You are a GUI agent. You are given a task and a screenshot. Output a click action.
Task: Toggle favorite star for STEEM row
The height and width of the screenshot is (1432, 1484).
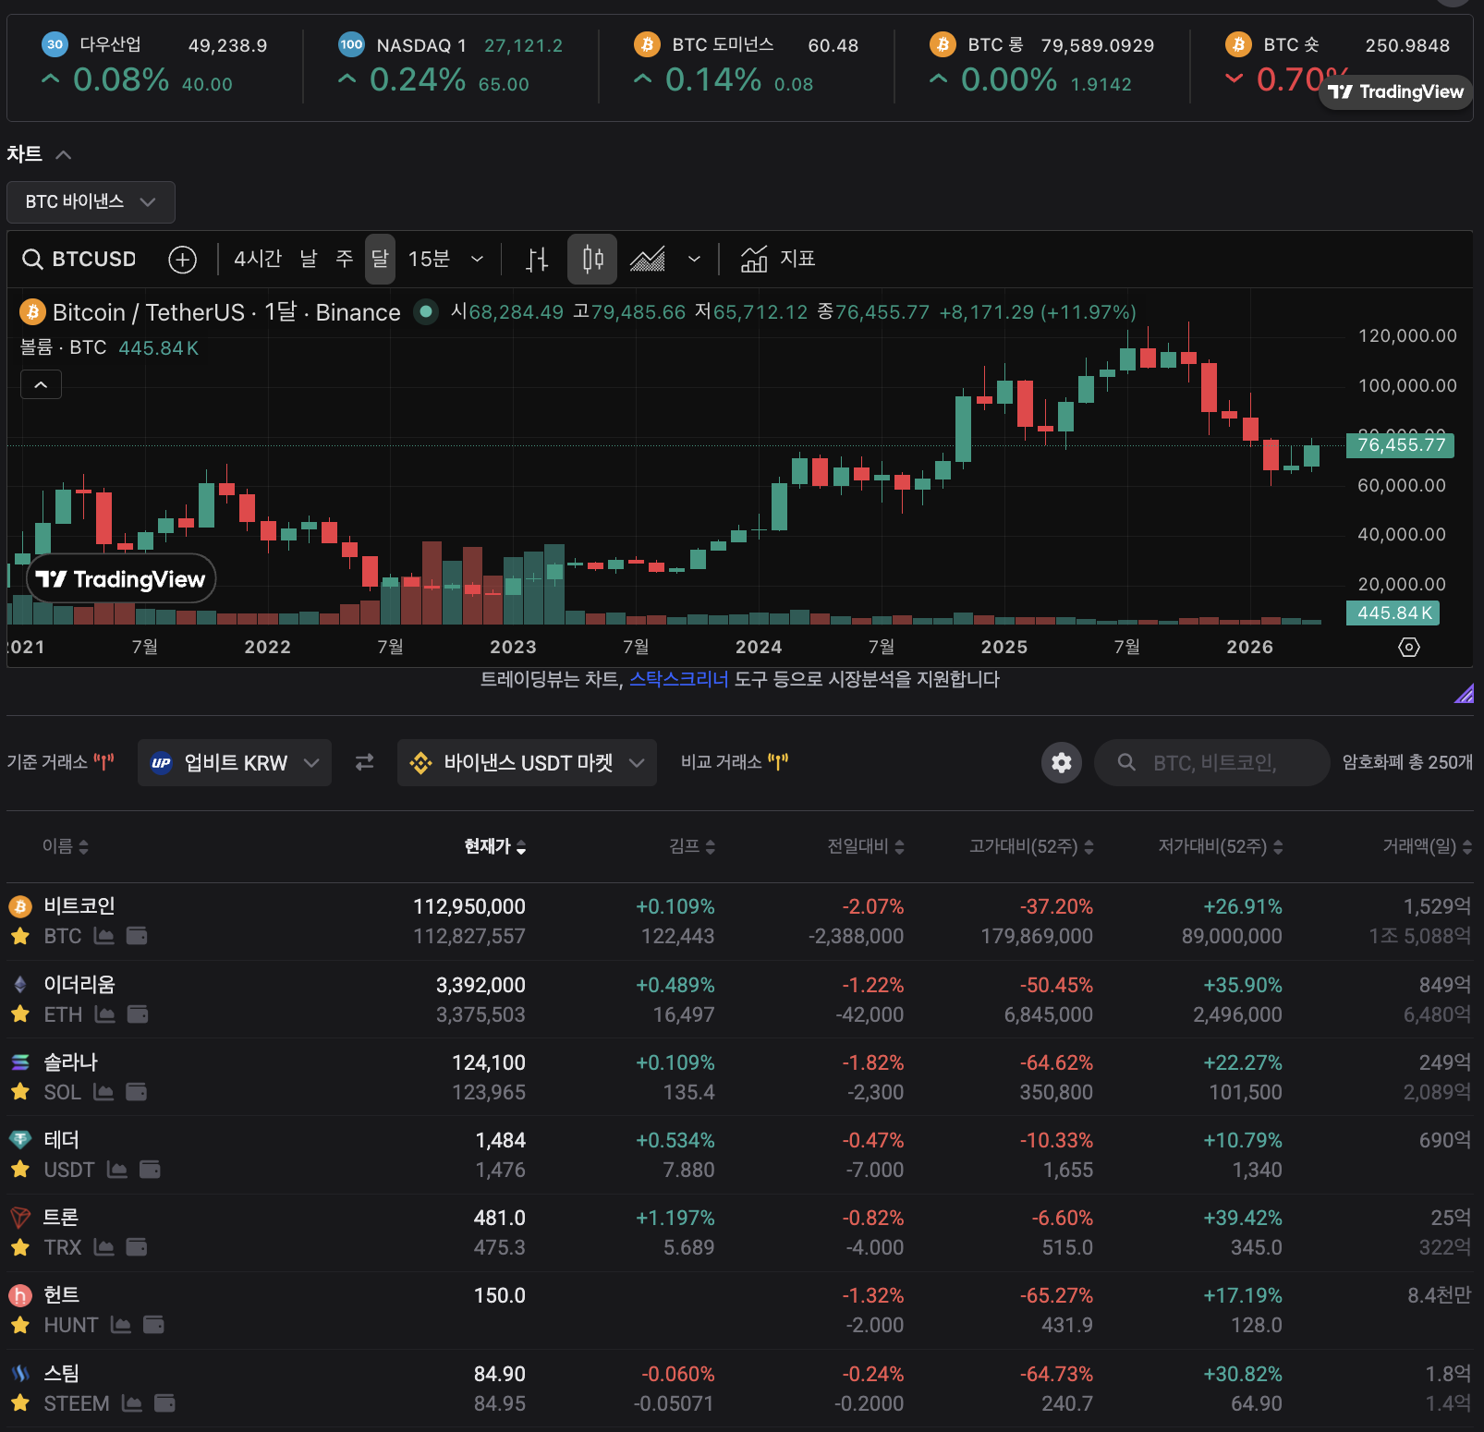[20, 1403]
